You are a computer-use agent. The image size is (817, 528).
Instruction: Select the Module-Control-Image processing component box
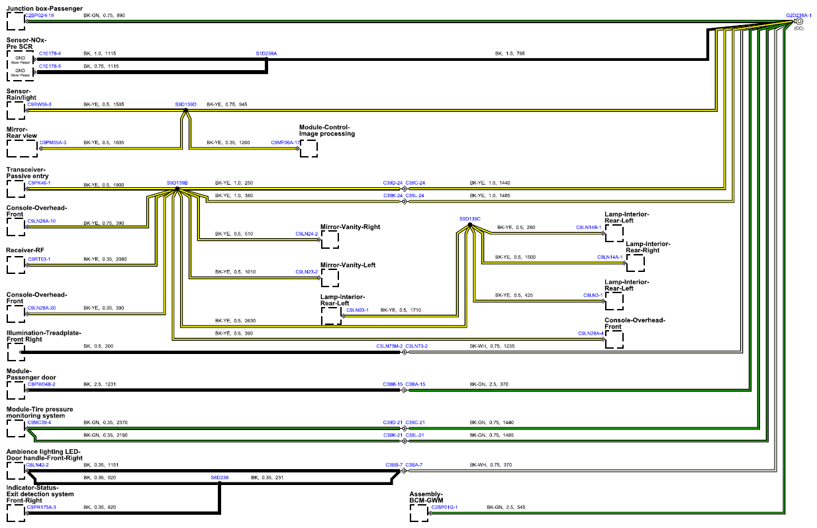coord(309,149)
